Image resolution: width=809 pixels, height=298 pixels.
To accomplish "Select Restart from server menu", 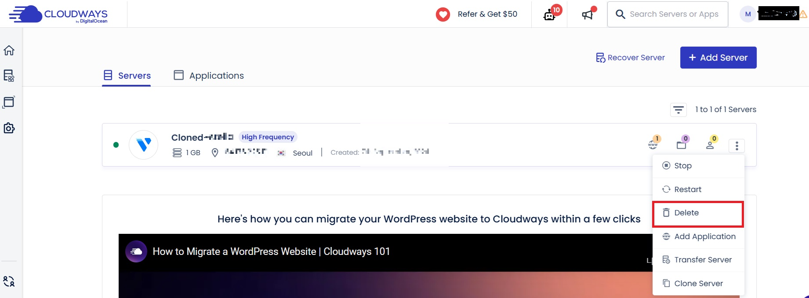I will [x=699, y=189].
